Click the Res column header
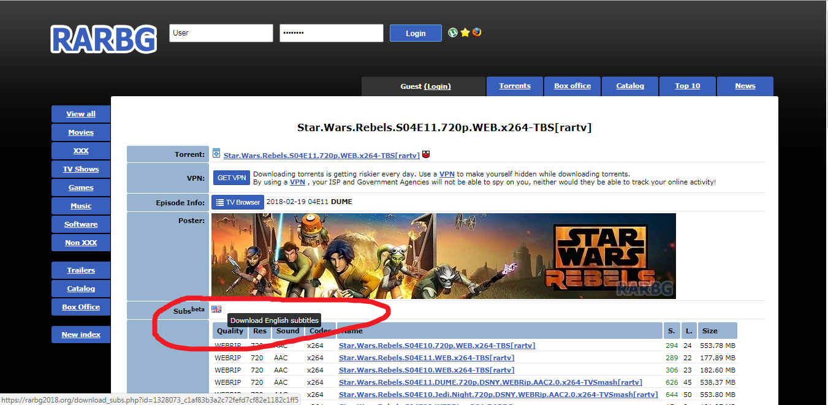This screenshot has width=828, height=405. pyautogui.click(x=260, y=331)
